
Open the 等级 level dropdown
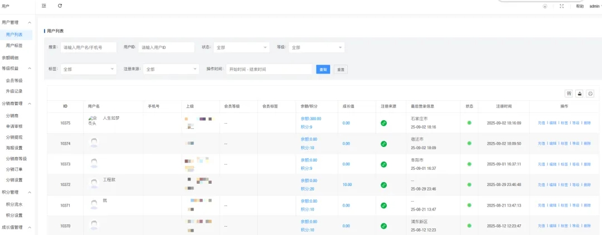(316, 48)
